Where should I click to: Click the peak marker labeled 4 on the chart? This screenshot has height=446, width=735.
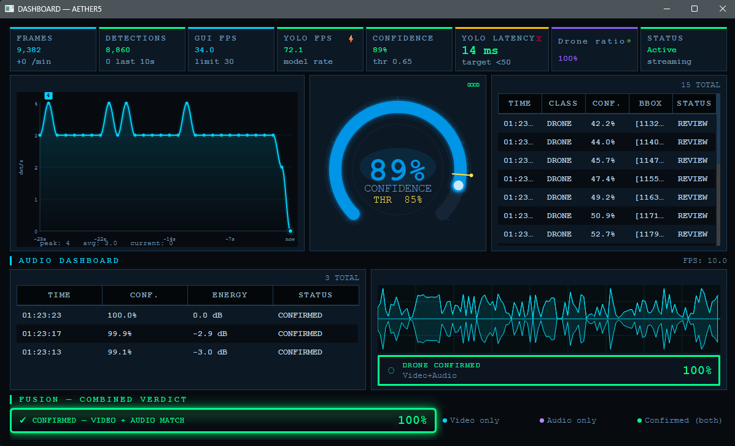(49, 96)
